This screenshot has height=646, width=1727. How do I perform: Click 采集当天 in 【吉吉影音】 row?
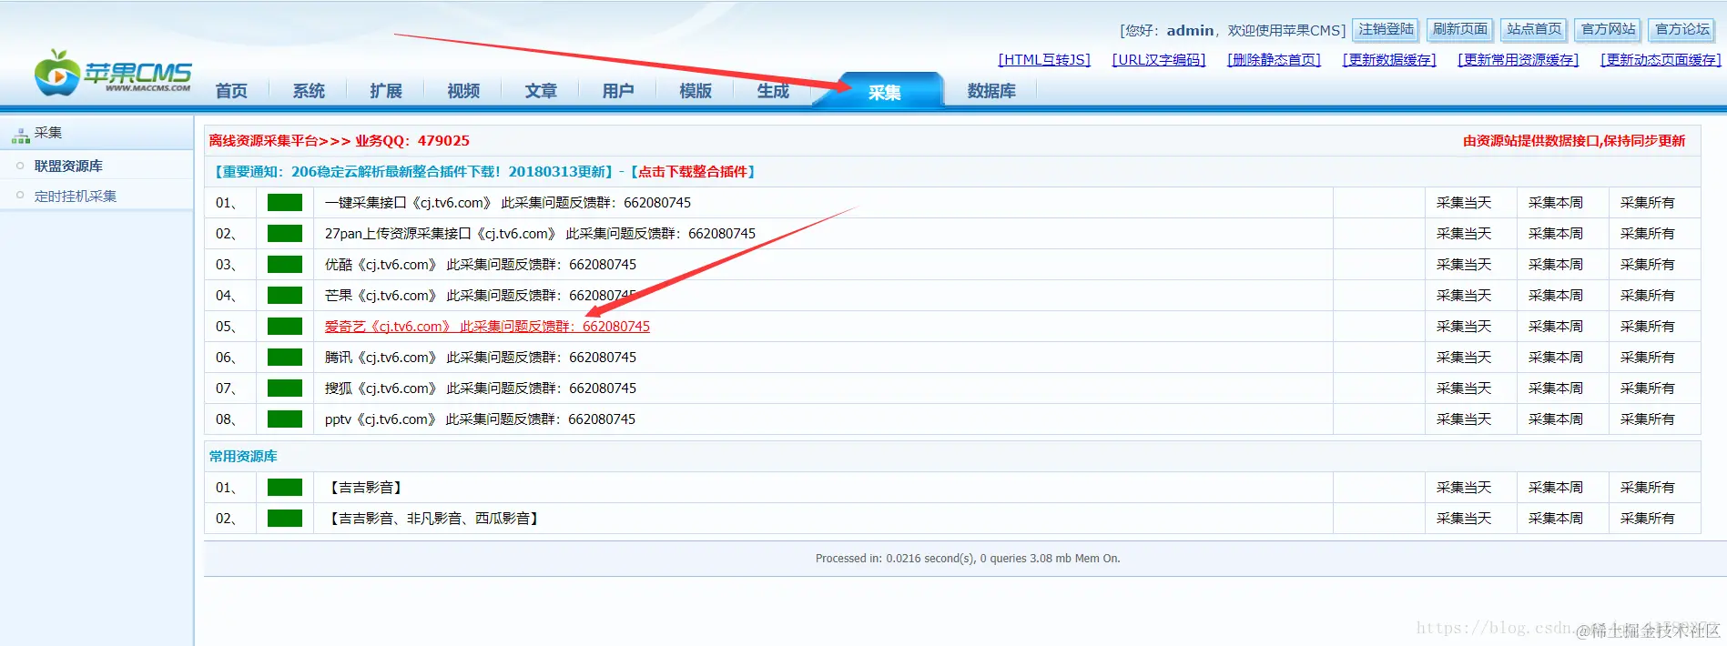pos(1464,487)
